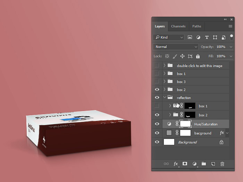Viewport: 243px width, 182px height.
Task: Show box 3 group
Action: tap(157, 81)
